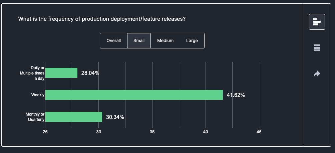
Task: Click the 41.62% value label
Action: [x=236, y=95]
